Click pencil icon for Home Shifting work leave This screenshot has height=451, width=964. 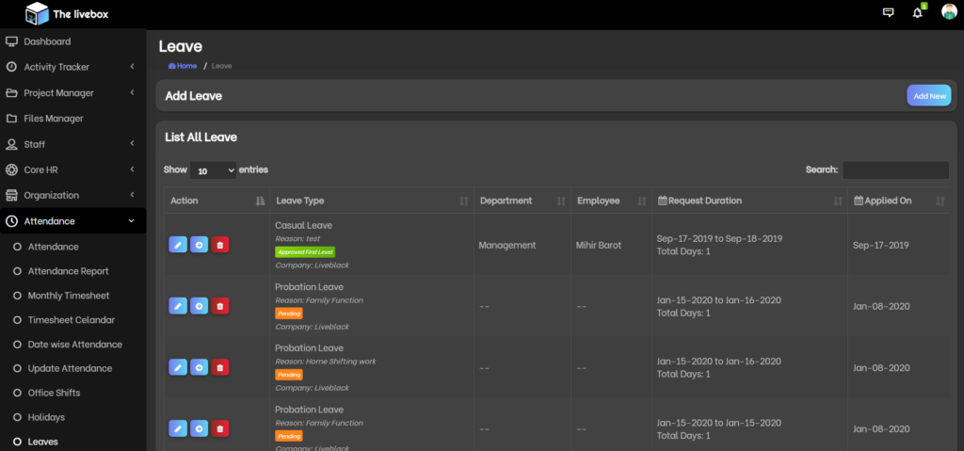tap(178, 367)
